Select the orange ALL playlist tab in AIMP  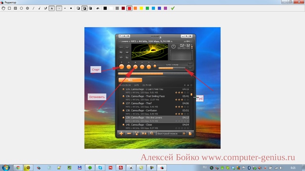(x=130, y=80)
